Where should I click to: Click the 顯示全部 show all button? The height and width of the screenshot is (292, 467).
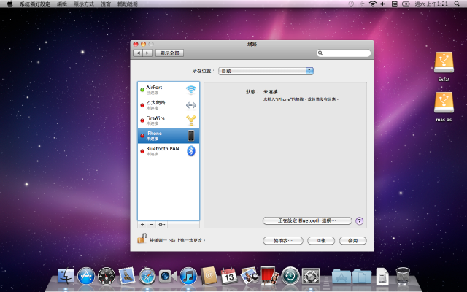coord(169,53)
